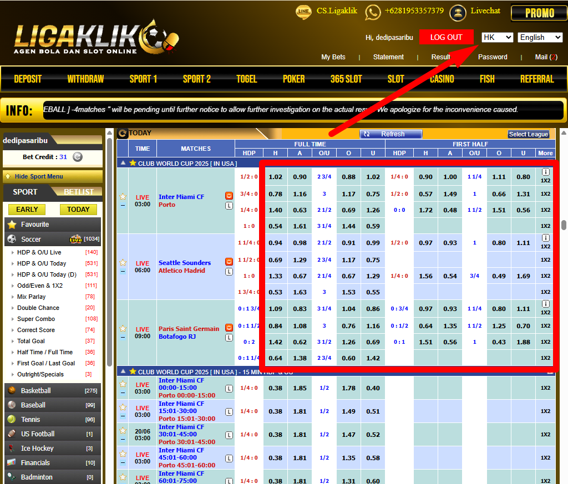Favourite the Seattle Sounders match star
The height and width of the screenshot is (484, 568).
[x=123, y=262]
